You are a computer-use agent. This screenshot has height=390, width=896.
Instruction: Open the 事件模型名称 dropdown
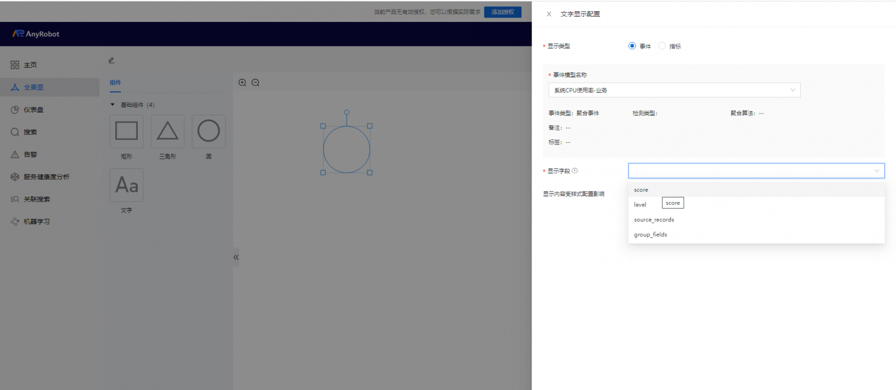(x=674, y=90)
